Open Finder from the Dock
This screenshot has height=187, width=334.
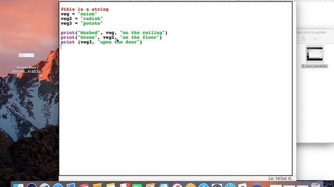[x=18, y=185]
